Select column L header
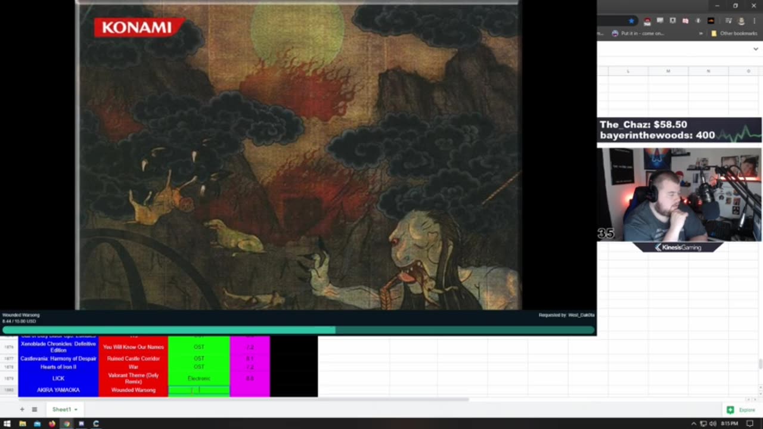763x429 pixels. click(x=628, y=71)
